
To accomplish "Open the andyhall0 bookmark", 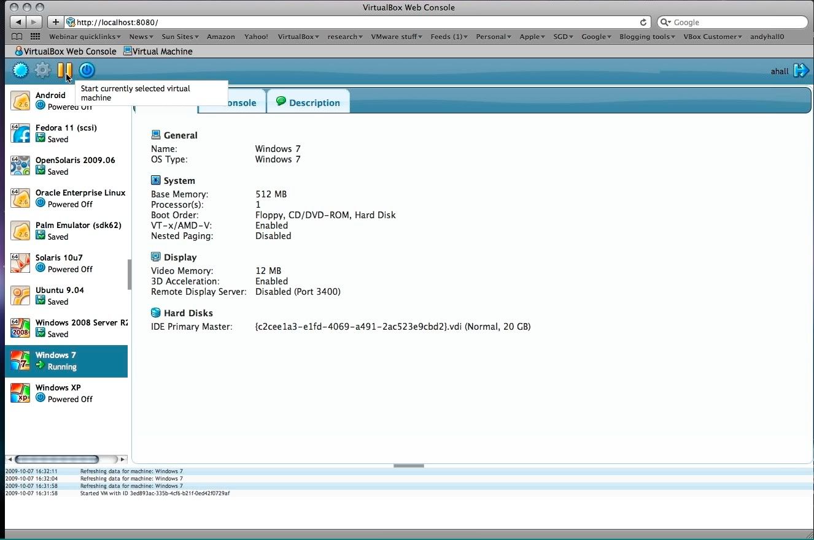I will (x=767, y=37).
